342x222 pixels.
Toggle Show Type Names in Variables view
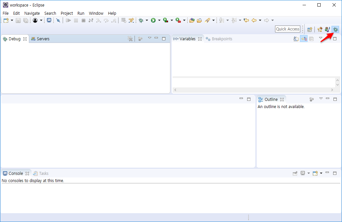(296, 39)
